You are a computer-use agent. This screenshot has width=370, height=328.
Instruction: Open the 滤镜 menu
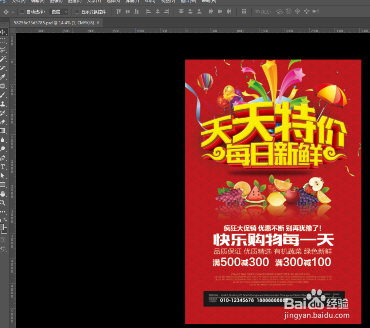[132, 1]
